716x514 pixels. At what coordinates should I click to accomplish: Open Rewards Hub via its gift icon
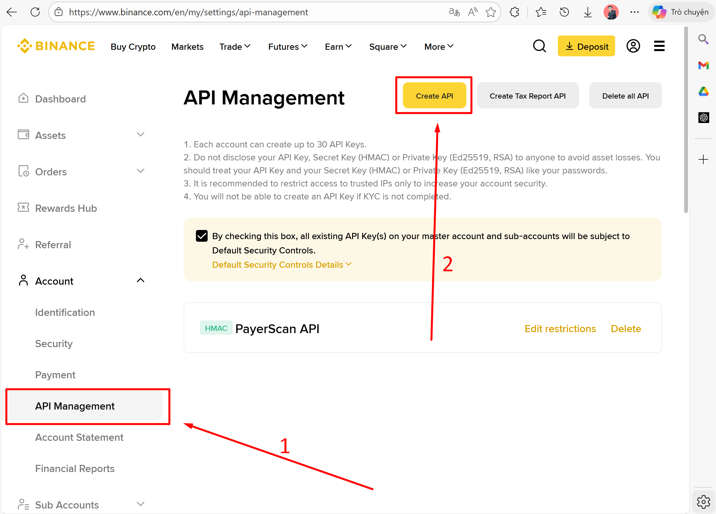pyautogui.click(x=23, y=207)
